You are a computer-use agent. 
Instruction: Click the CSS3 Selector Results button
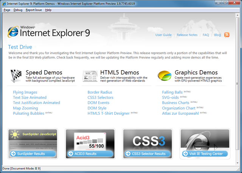[x=147, y=154]
